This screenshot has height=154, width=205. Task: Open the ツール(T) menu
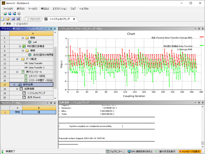coord(32,8)
